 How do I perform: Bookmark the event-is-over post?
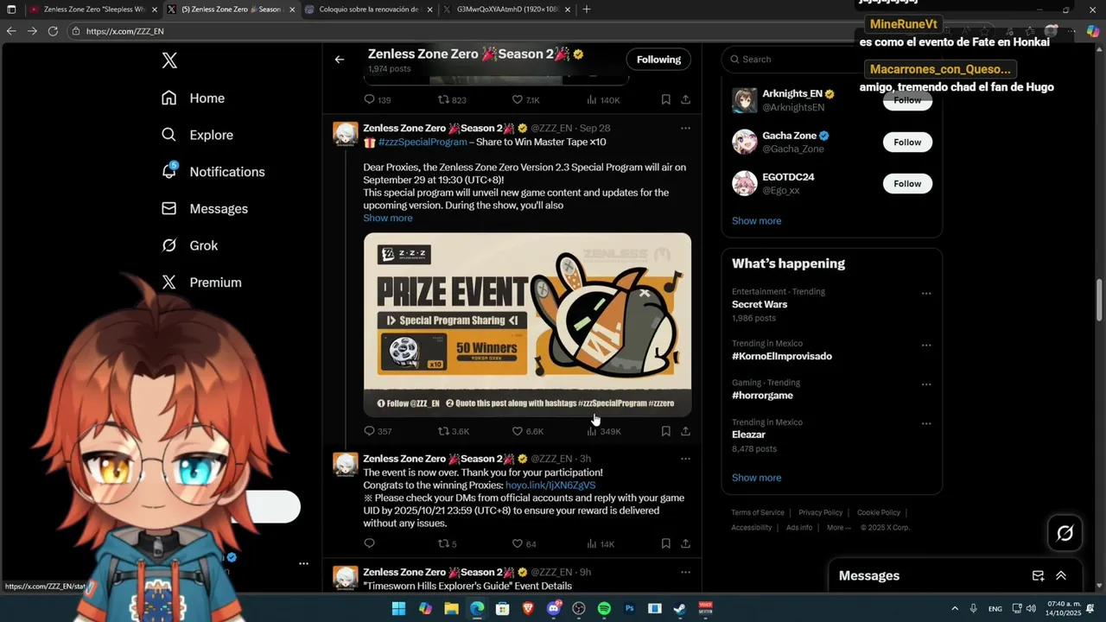(665, 544)
